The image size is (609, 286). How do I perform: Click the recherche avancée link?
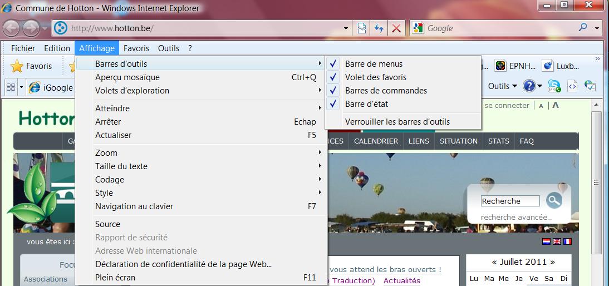click(517, 217)
